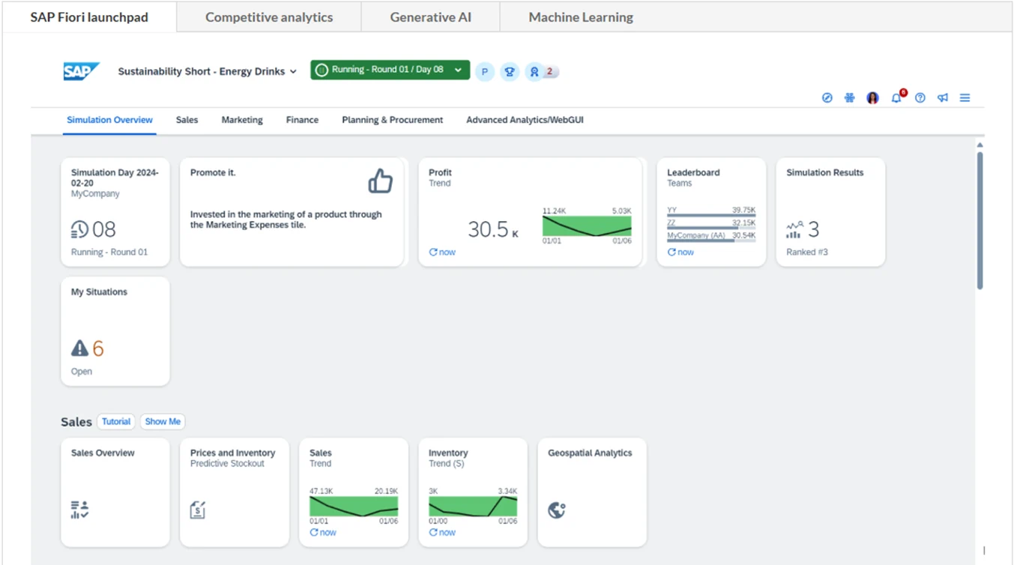Click the SAP logo

(82, 71)
